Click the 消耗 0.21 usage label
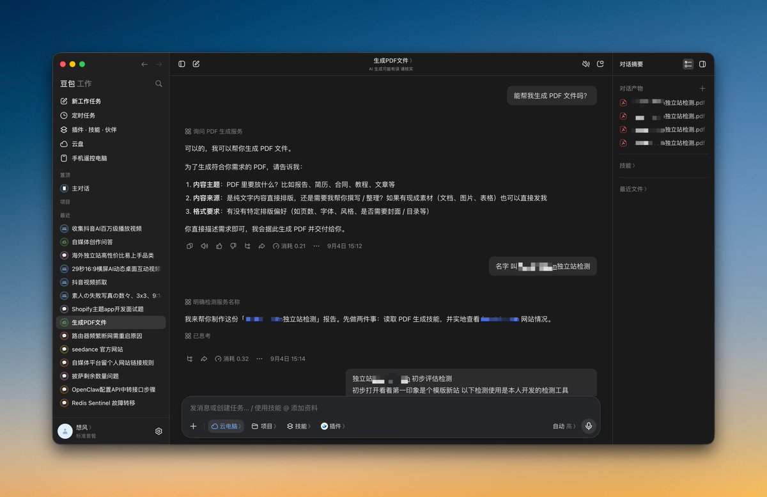Screen dimensions: 767x497 (289, 246)
